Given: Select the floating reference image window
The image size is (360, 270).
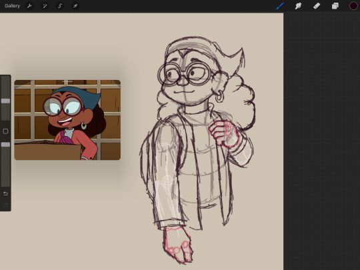Looking at the screenshot, I should (x=67, y=120).
